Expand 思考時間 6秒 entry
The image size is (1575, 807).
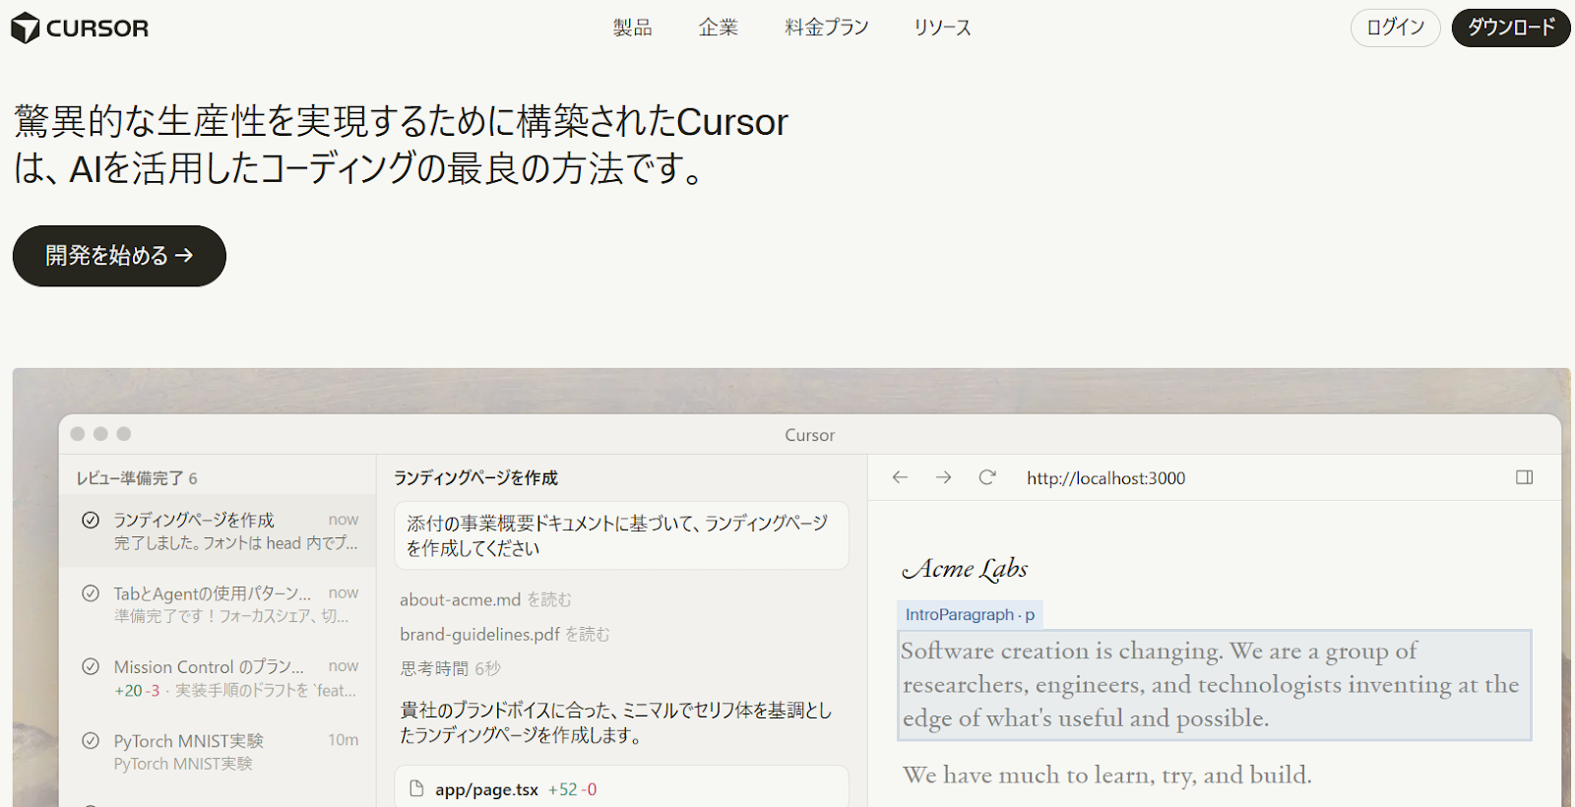click(x=451, y=668)
